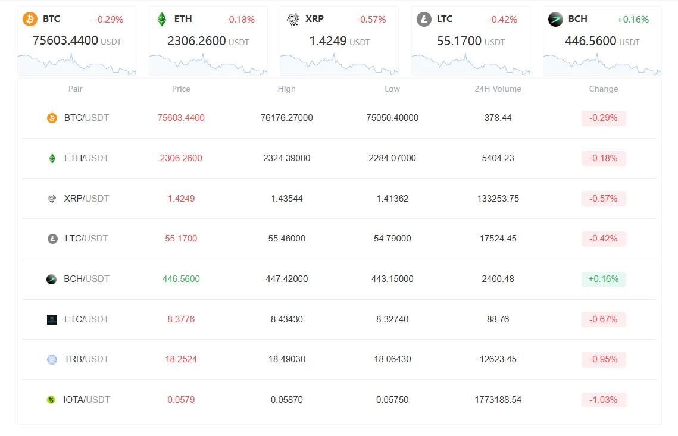Click the BCH icon in the top card
The image size is (678, 436).
pos(555,19)
